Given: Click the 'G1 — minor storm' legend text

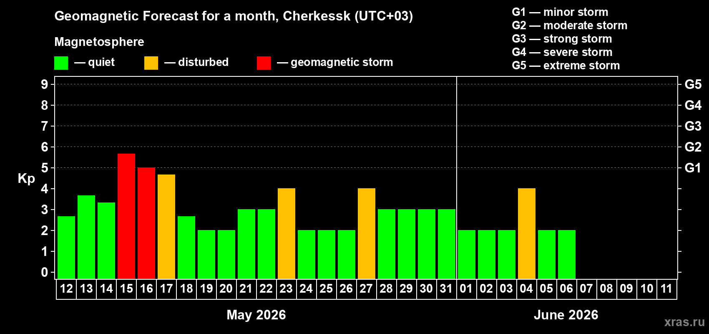Looking at the screenshot, I should click(x=560, y=12).
